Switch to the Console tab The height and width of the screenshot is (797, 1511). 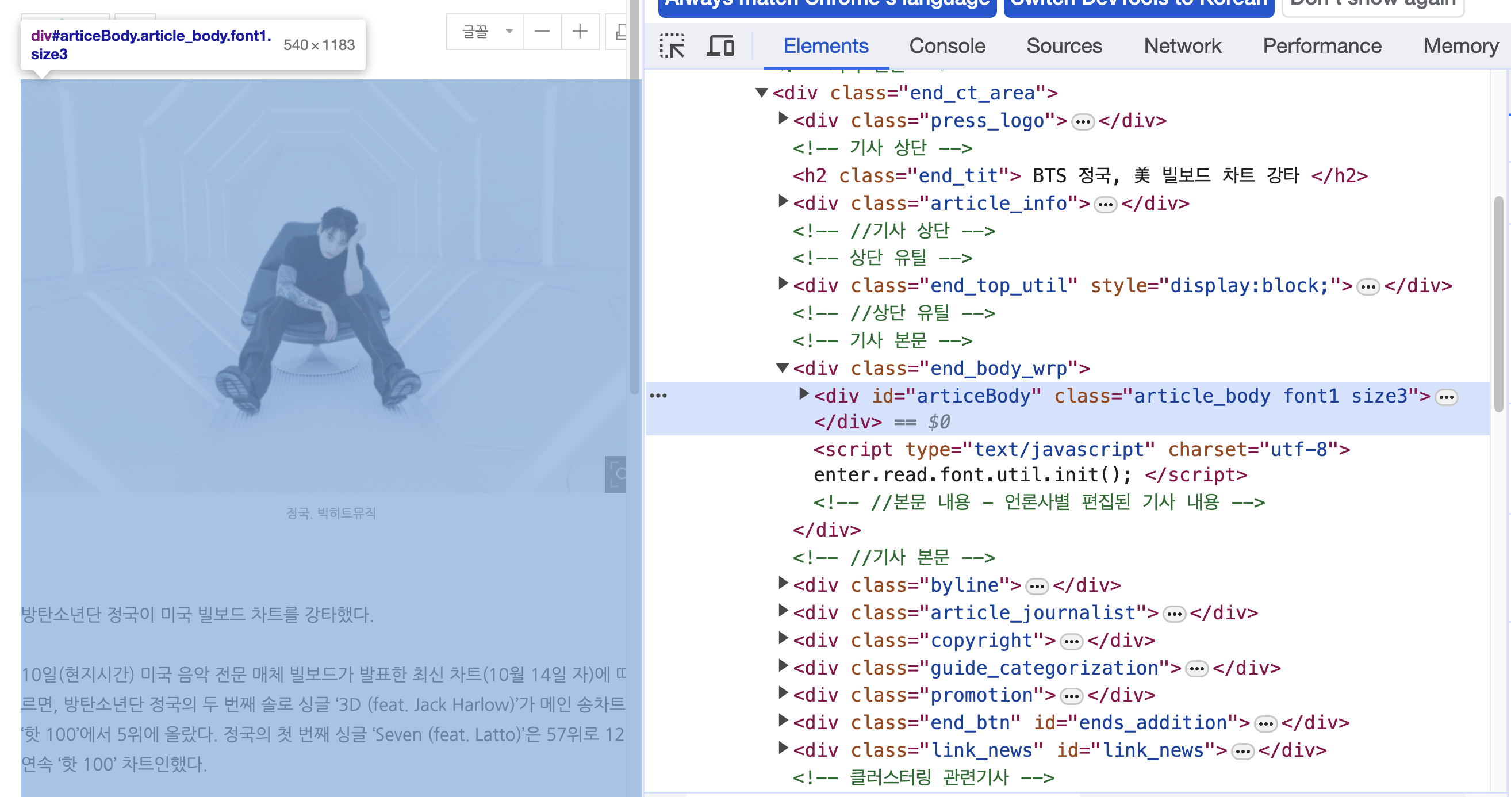click(x=947, y=46)
